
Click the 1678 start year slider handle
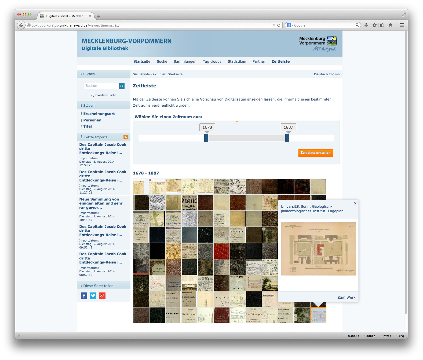pos(206,138)
